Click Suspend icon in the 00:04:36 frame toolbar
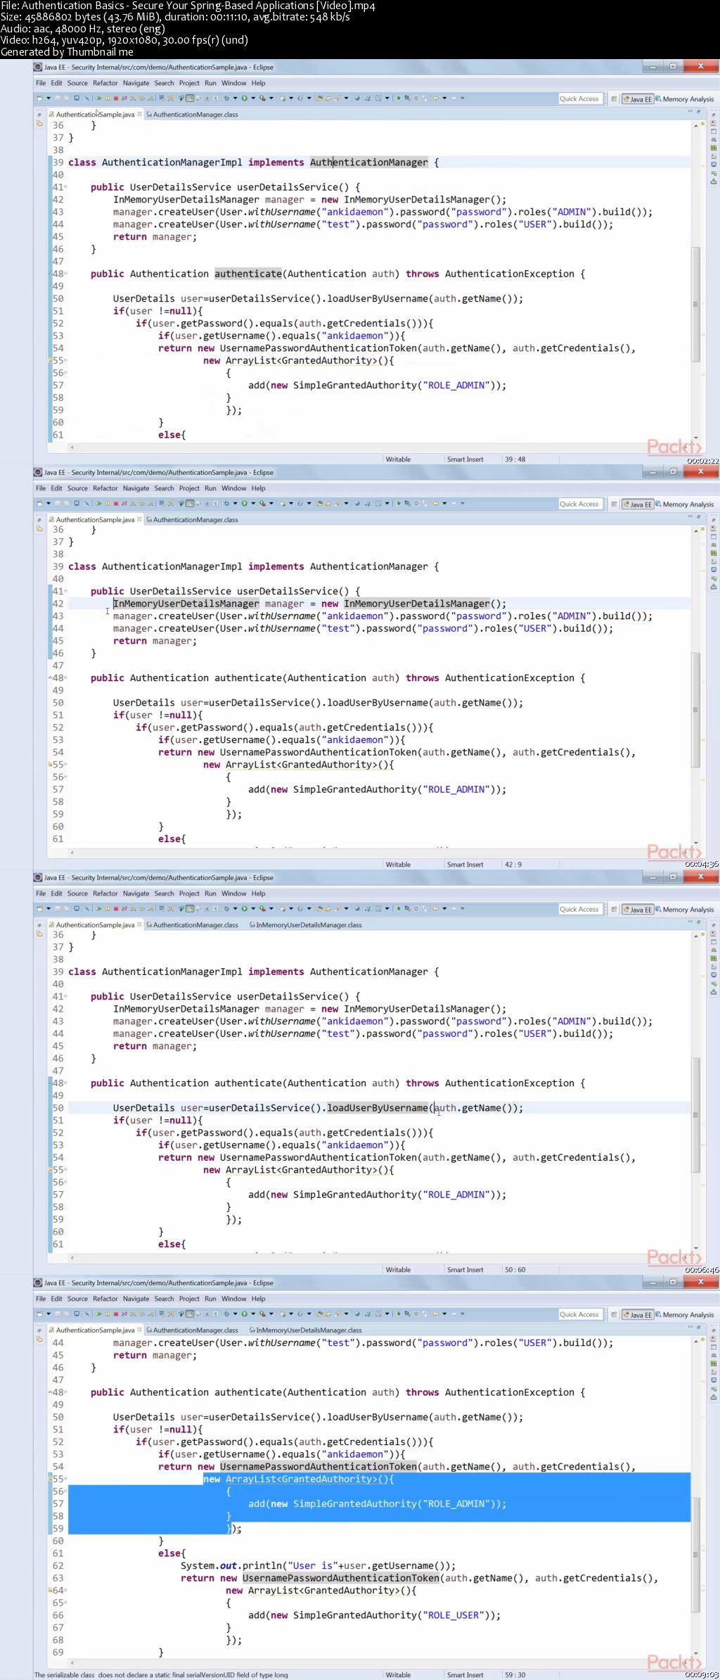The width and height of the screenshot is (720, 1680). pos(107,504)
